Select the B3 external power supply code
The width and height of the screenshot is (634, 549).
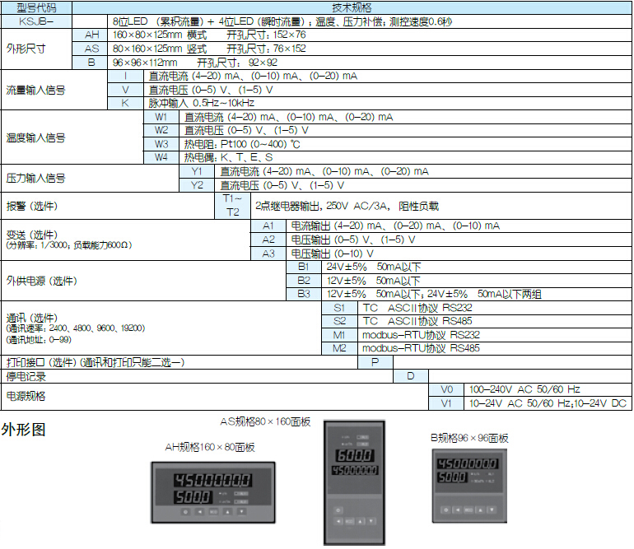pyautogui.click(x=304, y=294)
